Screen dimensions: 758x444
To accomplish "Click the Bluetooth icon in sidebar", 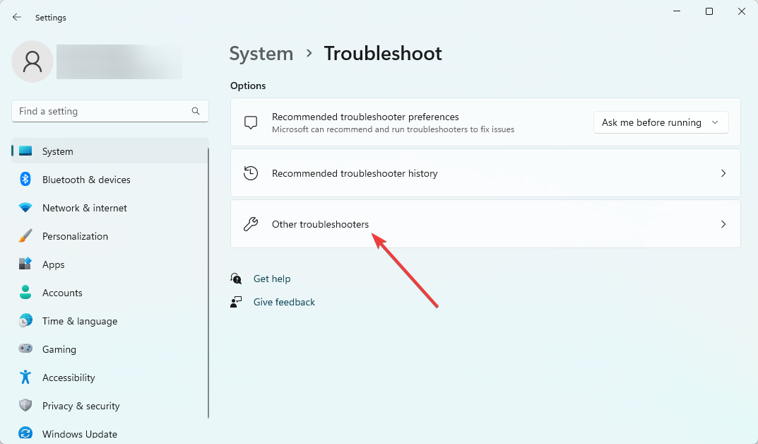I will click(x=25, y=180).
